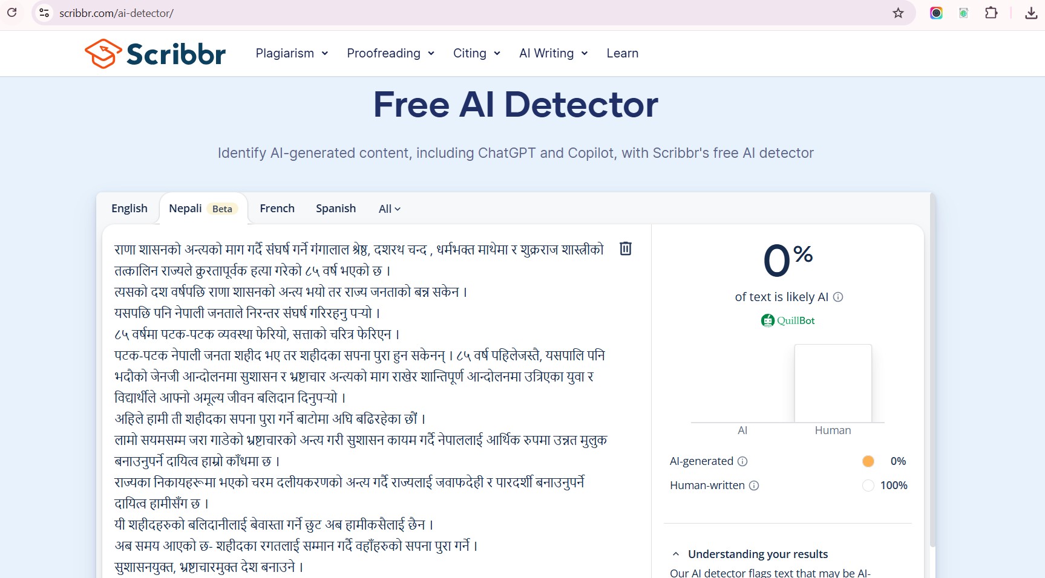Click the info icon next to Human-written
Viewport: 1045px width, 578px height.
(x=754, y=485)
